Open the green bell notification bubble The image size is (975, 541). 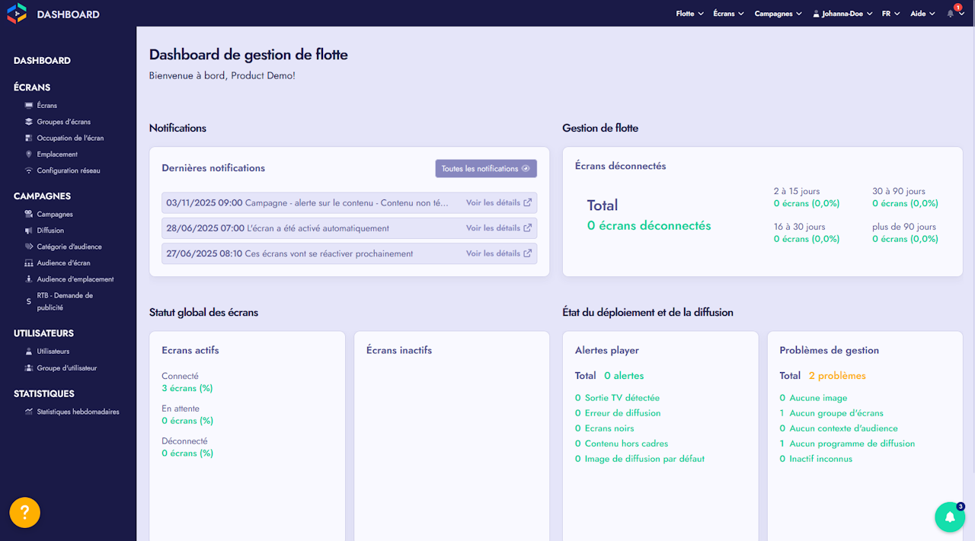(x=950, y=517)
